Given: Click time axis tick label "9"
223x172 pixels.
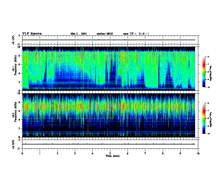Looking at the screenshot, I should point(180,153).
